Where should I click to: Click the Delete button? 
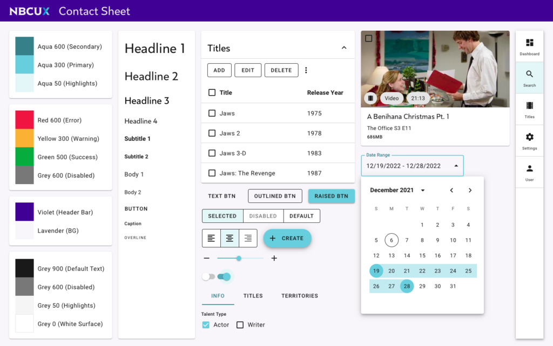coord(281,70)
